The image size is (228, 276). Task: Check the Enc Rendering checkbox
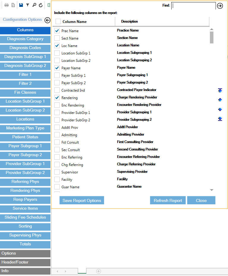coord(57,105)
